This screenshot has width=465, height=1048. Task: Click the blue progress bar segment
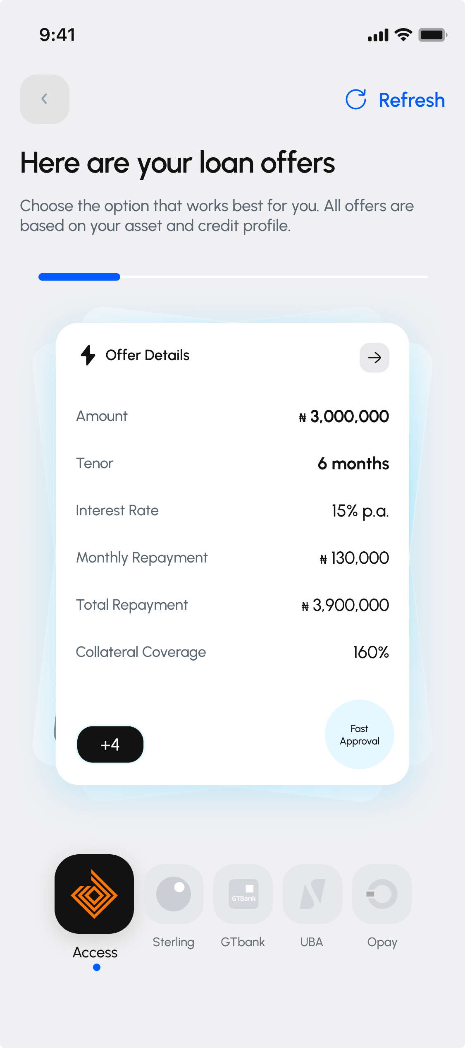coord(79,277)
